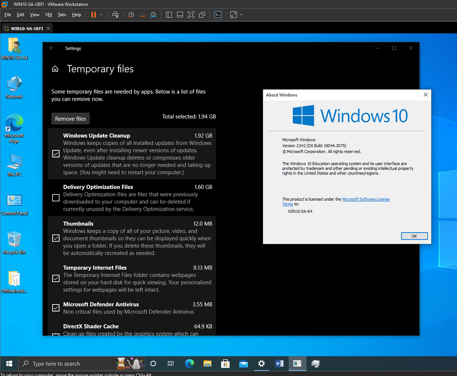The height and width of the screenshot is (376, 457).
Task: Click OK in About Windows dialog
Action: [x=414, y=236]
